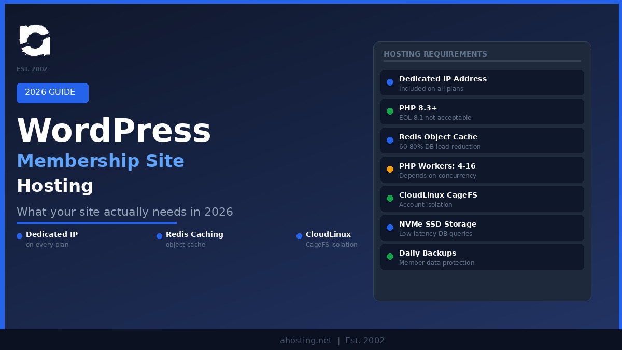Image resolution: width=622 pixels, height=350 pixels.
Task: Click the circular arrows logo icon
Action: [35, 40]
